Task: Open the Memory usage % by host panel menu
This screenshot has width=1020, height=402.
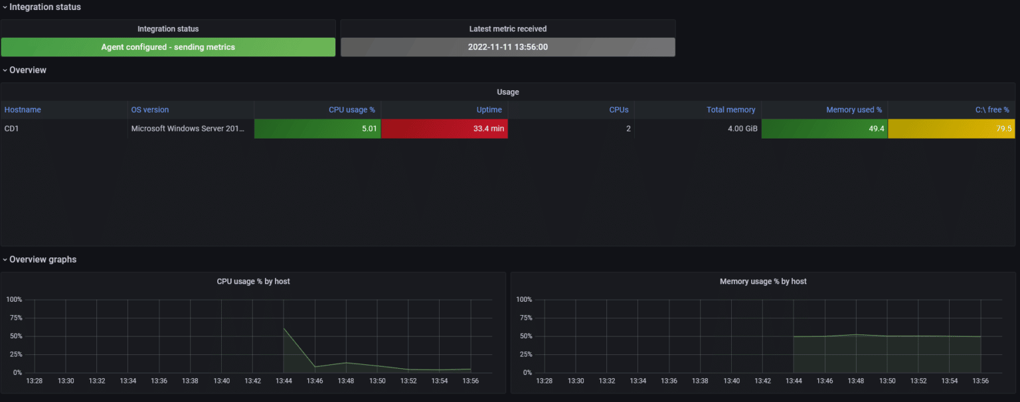Action: tap(762, 281)
